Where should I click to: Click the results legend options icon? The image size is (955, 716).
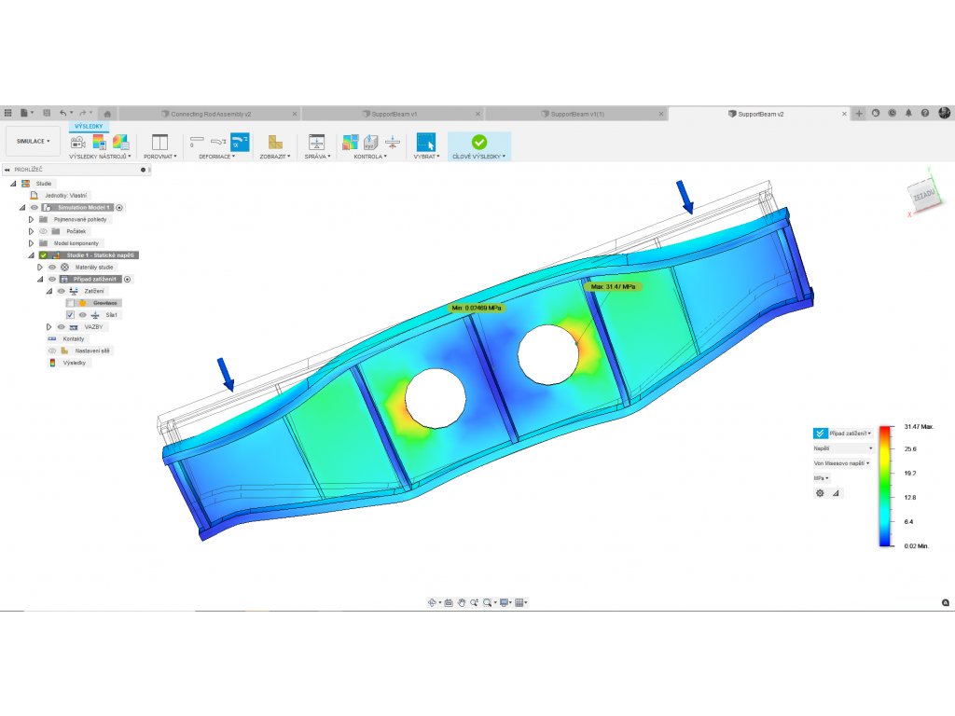click(99, 142)
